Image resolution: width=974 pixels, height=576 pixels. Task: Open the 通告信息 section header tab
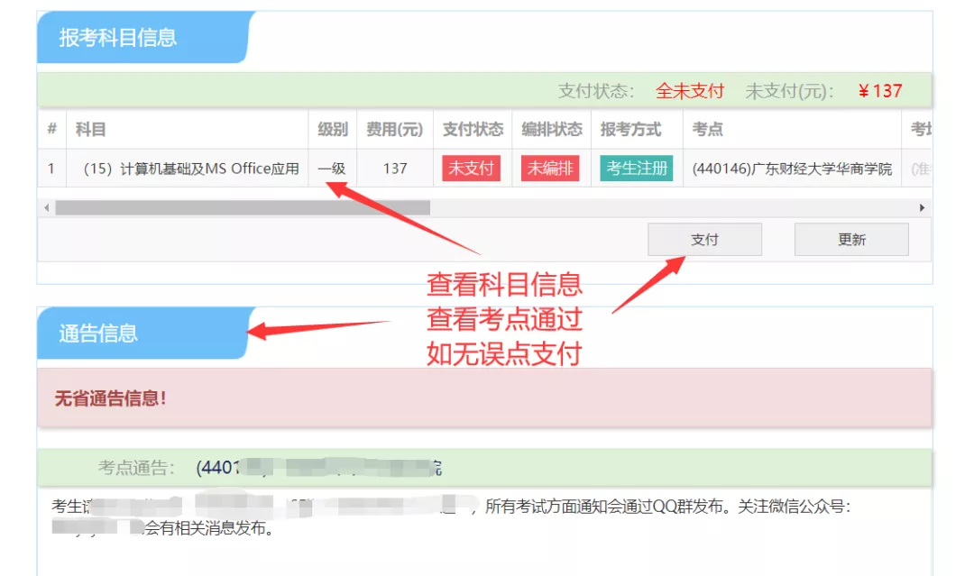pyautogui.click(x=145, y=334)
